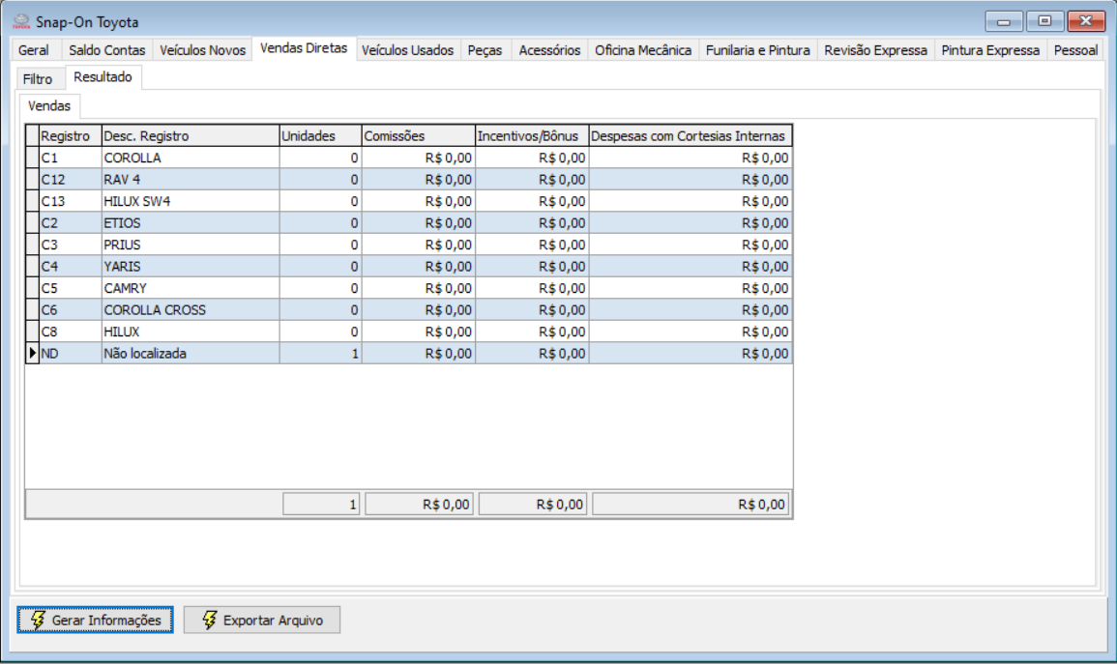This screenshot has width=1117, height=664.
Task: Close the Snap-On Toyota window
Action: coord(1086,21)
